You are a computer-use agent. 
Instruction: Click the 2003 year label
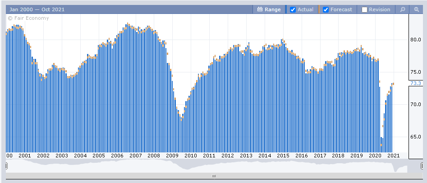coord(61,156)
